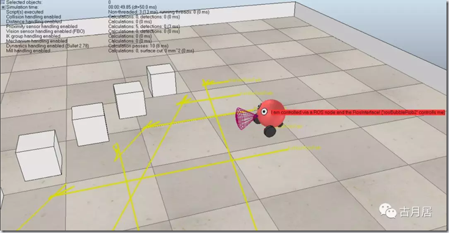Click the Dynamics handling enabled (Bullet 2.78) line
The height and width of the screenshot is (233, 449).
48,46
